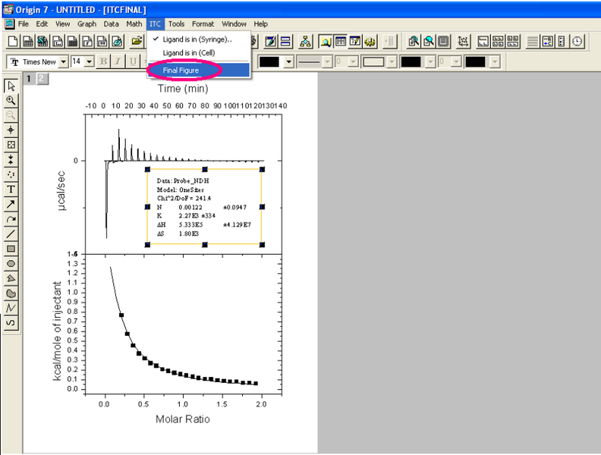601x455 pixels.
Task: Click the 'Time (min)' axis title
Action: [x=183, y=89]
